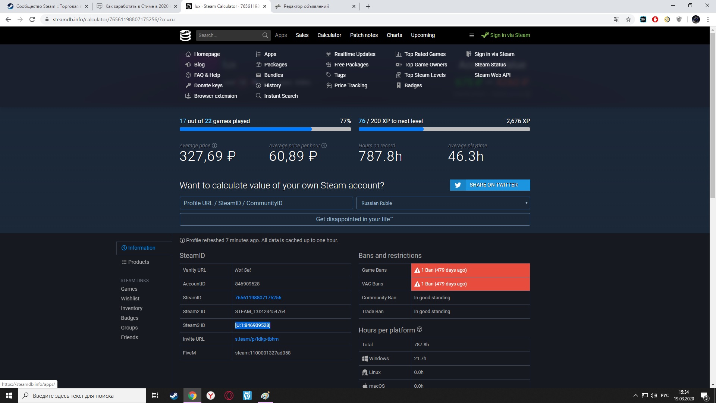Open the hamburger menu icon

[471, 35]
